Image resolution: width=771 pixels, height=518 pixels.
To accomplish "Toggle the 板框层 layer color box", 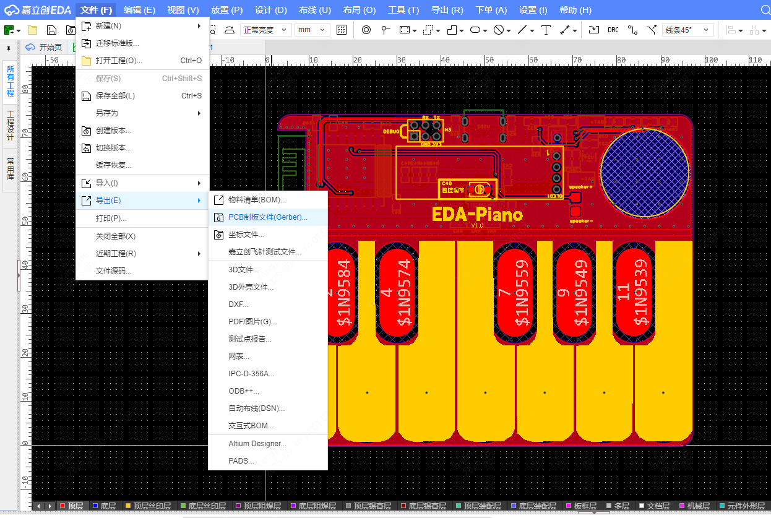I will pyautogui.click(x=569, y=506).
